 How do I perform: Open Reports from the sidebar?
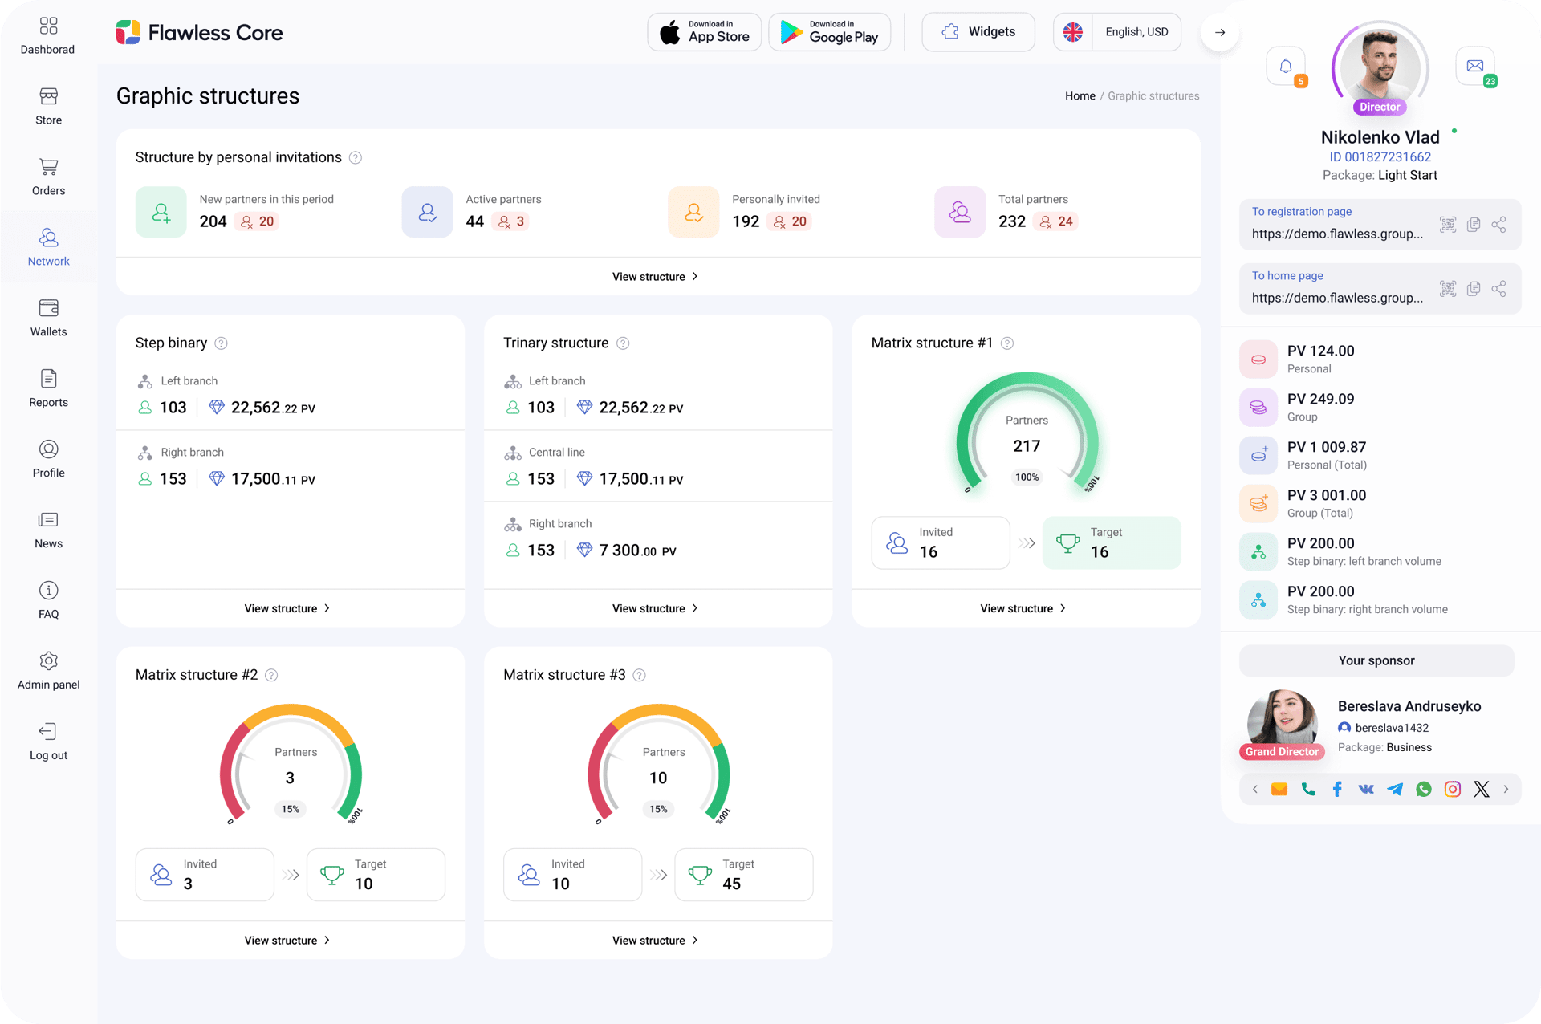coord(48,388)
